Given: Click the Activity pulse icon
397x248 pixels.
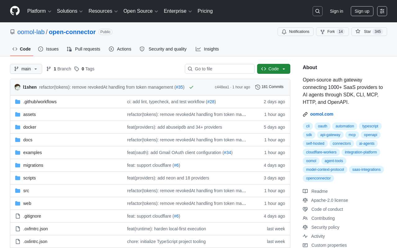Looking at the screenshot, I should (305, 236).
